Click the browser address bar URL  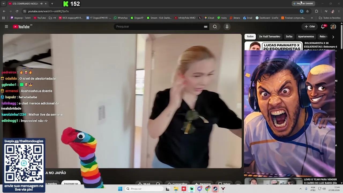(x=49, y=11)
